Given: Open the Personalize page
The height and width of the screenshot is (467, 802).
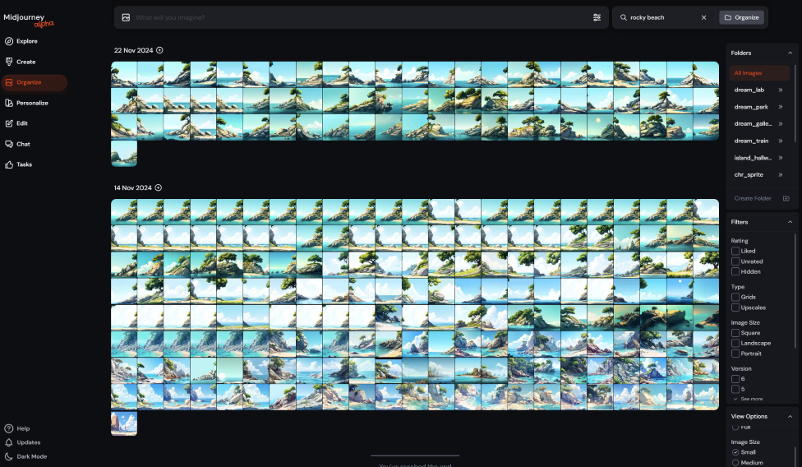Looking at the screenshot, I should coord(32,103).
